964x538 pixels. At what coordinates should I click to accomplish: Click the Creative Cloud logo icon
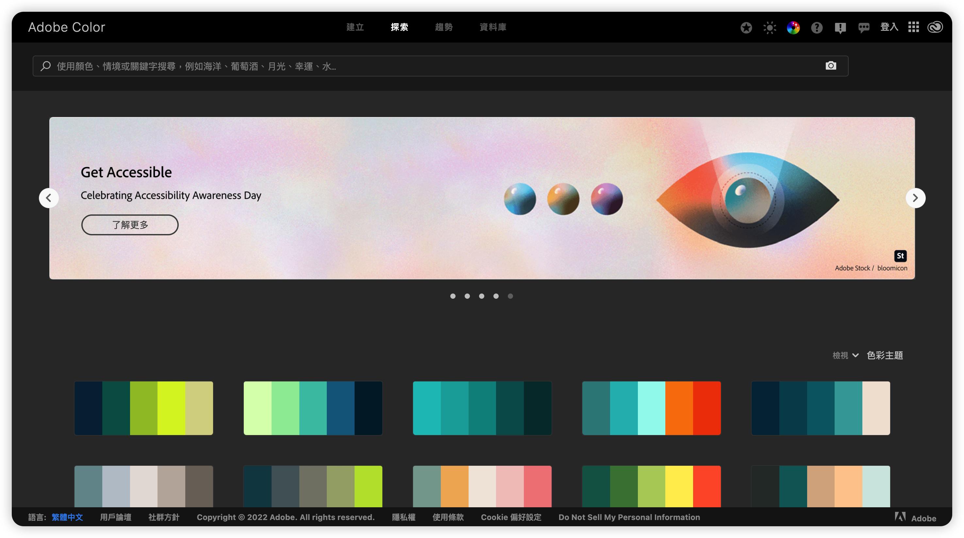pos(935,27)
